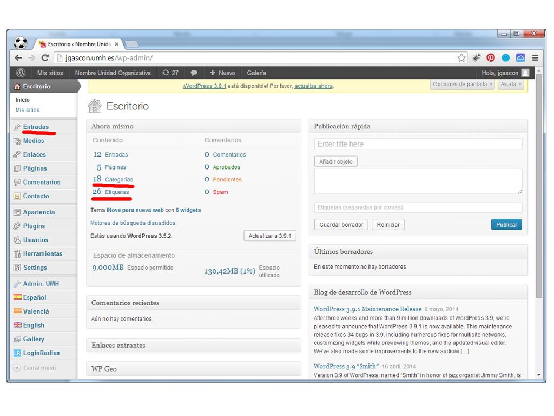Open the Mis sitios sidebar submenu link
The height and width of the screenshot is (416, 554).
point(28,110)
